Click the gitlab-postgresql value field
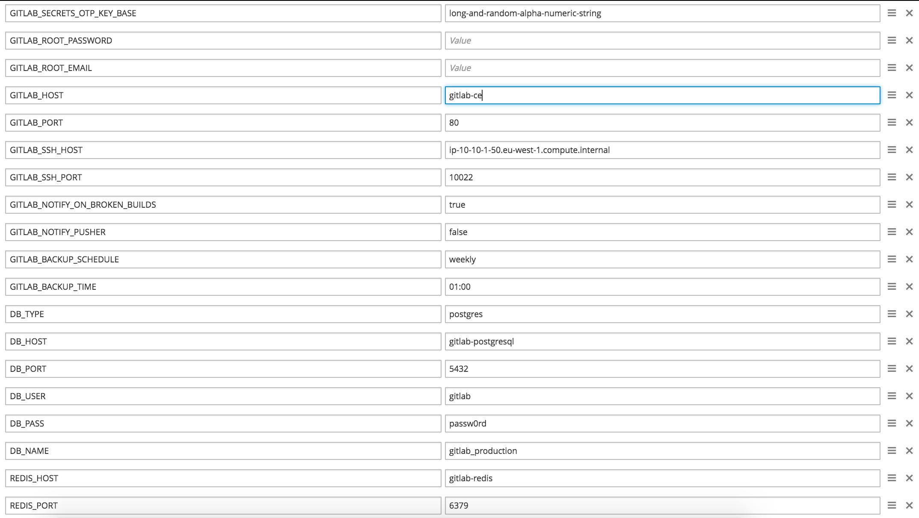Viewport: 919px width, 518px height. point(662,341)
